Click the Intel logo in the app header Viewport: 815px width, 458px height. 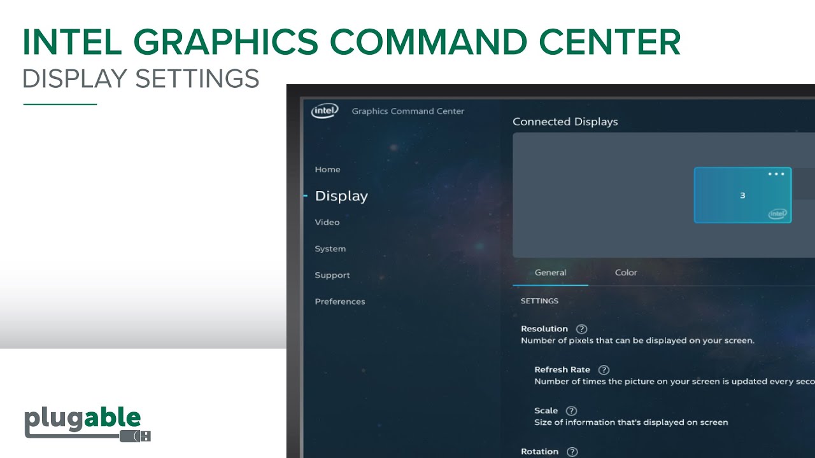324,111
